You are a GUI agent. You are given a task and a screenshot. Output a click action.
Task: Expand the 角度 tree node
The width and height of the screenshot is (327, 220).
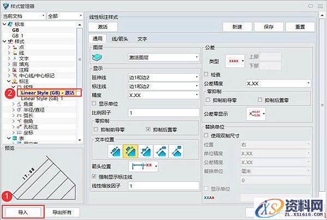[x=13, y=104]
